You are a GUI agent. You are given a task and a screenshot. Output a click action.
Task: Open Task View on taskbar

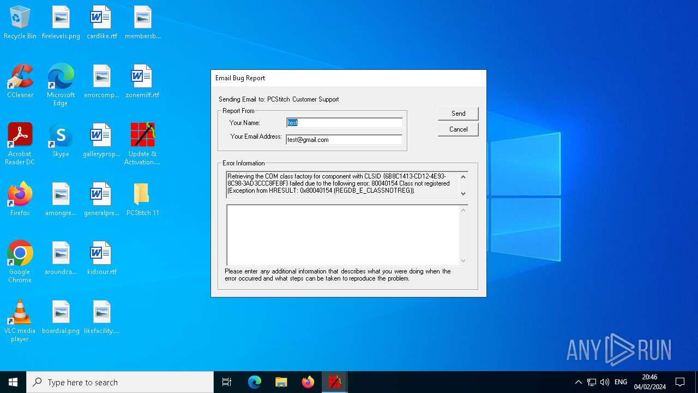[x=227, y=382]
